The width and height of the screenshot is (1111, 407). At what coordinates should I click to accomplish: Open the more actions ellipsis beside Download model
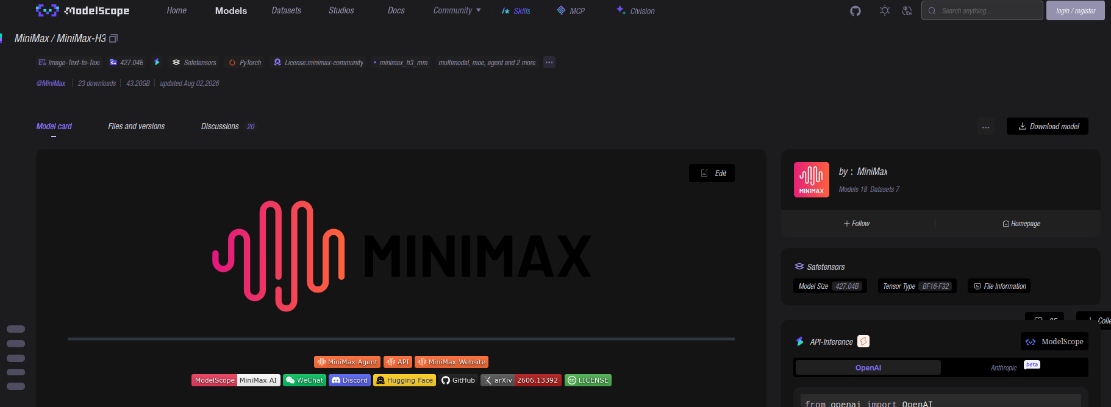(986, 127)
